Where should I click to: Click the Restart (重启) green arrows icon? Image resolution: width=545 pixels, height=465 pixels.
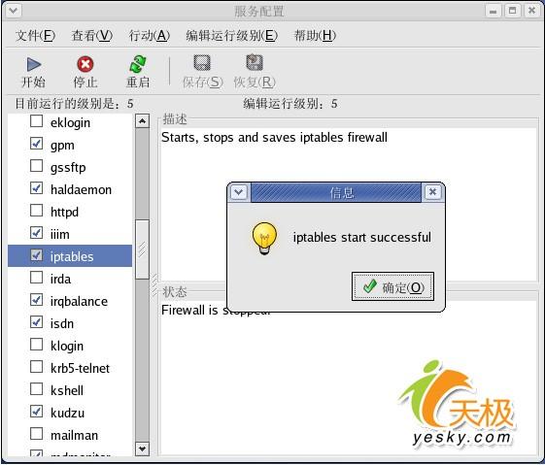pyautogui.click(x=138, y=64)
